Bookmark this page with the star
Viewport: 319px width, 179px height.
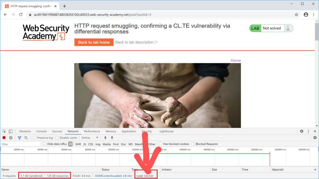click(296, 15)
